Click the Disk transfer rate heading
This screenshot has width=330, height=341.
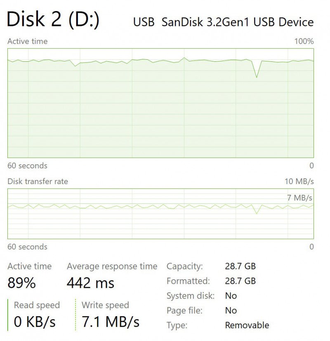click(38, 181)
